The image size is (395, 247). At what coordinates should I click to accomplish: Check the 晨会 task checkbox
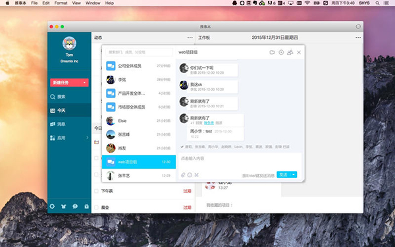(x=96, y=207)
